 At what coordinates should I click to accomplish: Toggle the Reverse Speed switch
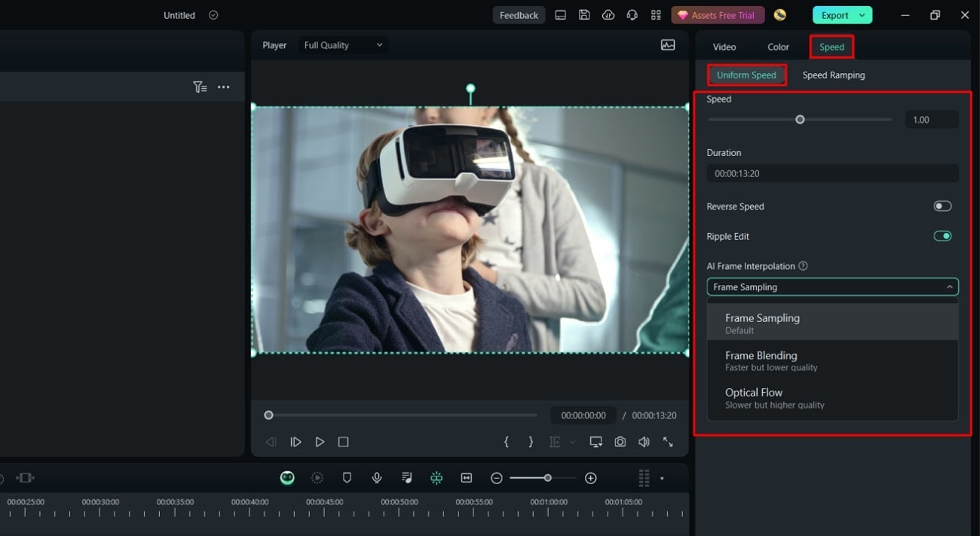tap(942, 207)
